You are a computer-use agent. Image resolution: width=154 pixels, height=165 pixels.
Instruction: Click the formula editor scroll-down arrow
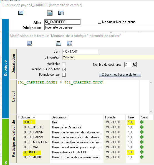pos(151,111)
